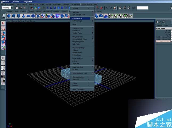Click the first checkered UV shelf icon

point(111,16)
